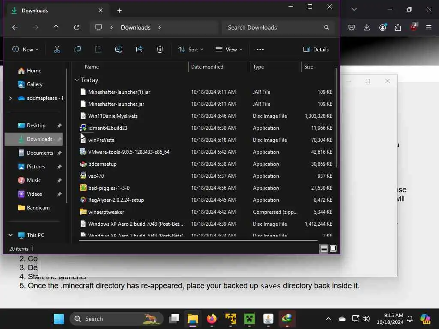Open the notifications bell in system tray
This screenshot has width=439, height=329.
(410, 319)
